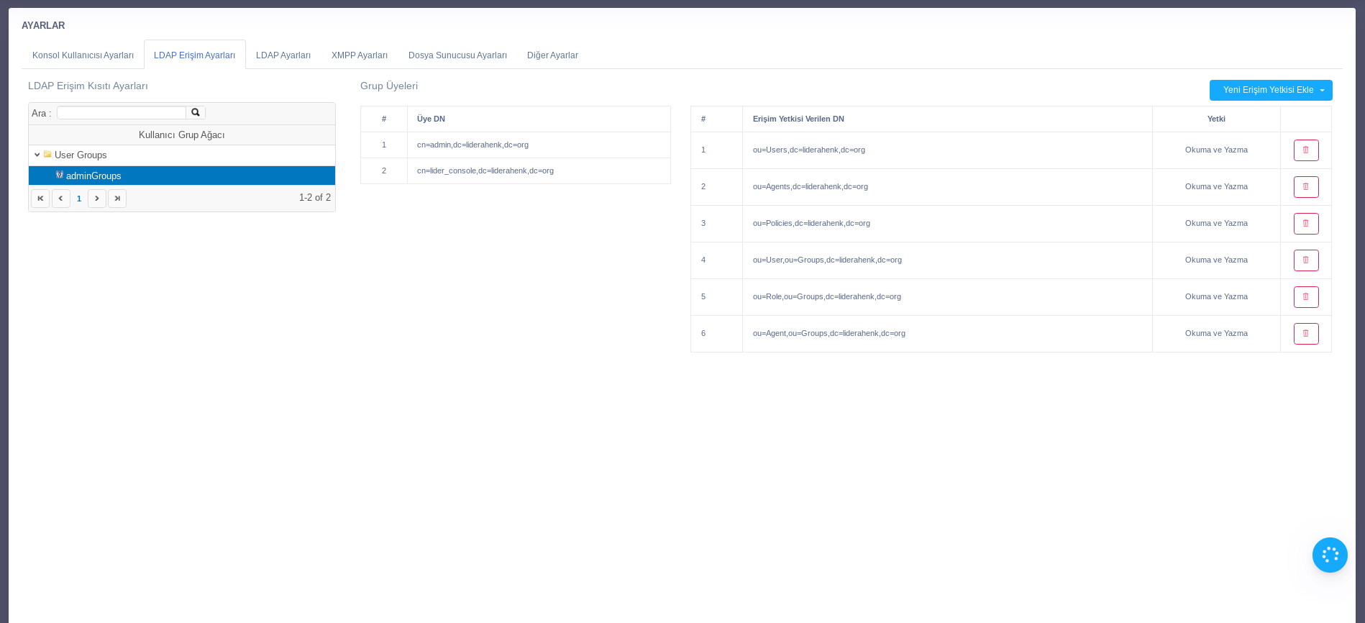Image resolution: width=1365 pixels, height=623 pixels.
Task: Go to previous page in tree pager
Action: click(x=61, y=199)
